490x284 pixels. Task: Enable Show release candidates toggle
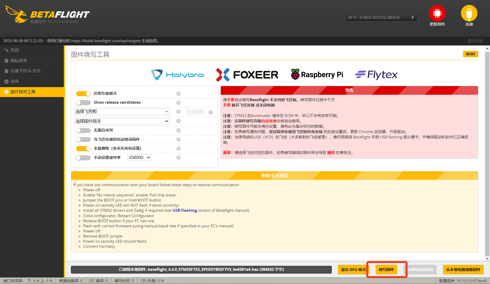pyautogui.click(x=83, y=102)
